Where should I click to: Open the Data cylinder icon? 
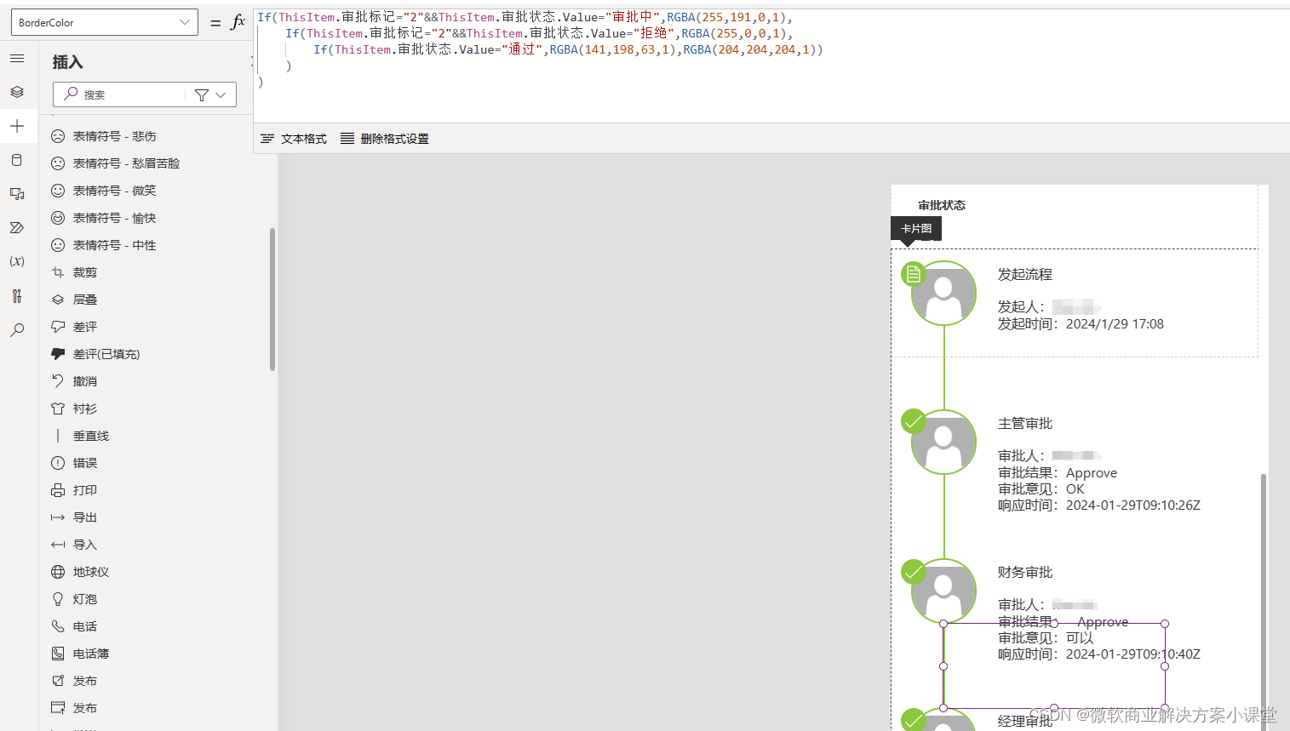(17, 160)
